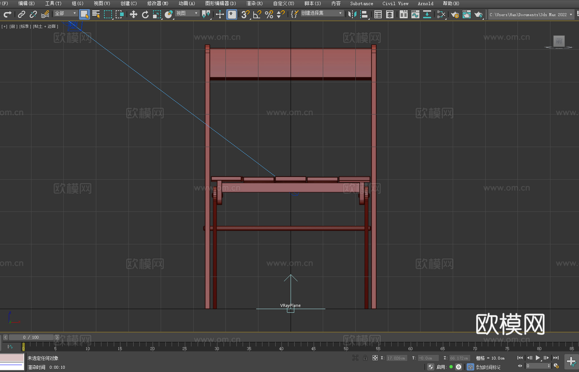Toggle the Scene Explorer icon
The image size is (579, 372).
[x=378, y=14]
